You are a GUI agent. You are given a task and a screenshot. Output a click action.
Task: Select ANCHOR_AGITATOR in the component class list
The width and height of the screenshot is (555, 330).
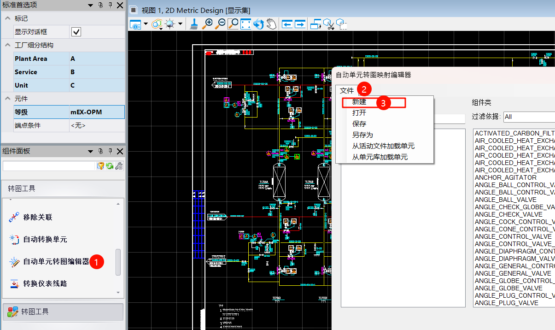(x=505, y=177)
